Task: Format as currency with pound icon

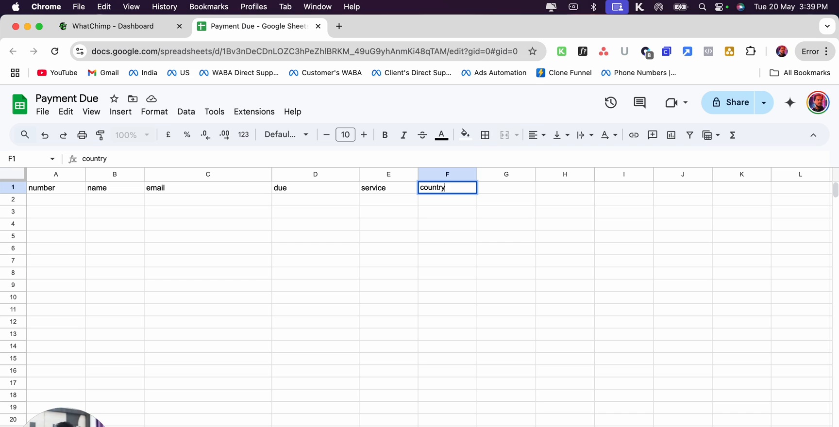Action: click(168, 135)
